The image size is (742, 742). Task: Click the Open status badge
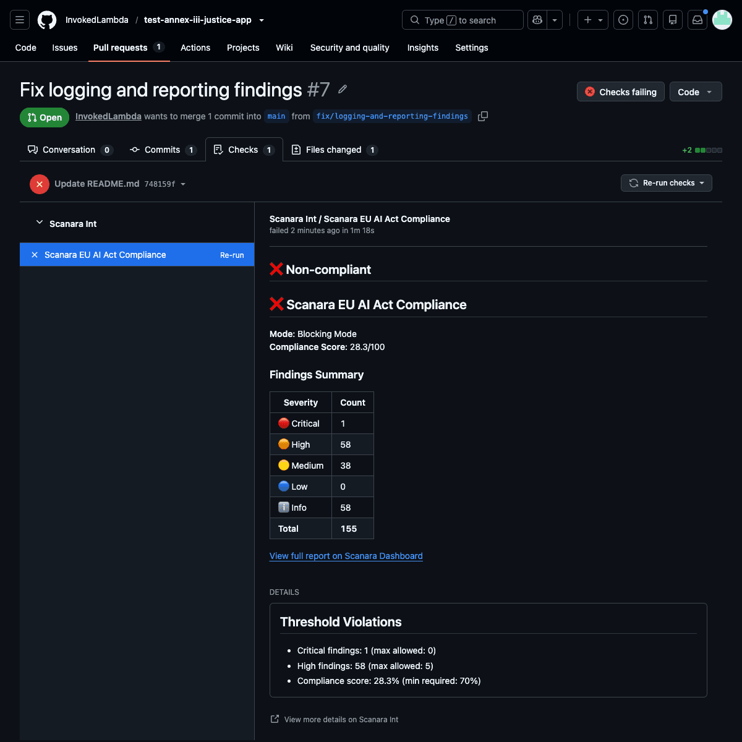45,117
